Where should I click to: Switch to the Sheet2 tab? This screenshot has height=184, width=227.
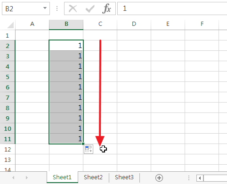coord(93,177)
